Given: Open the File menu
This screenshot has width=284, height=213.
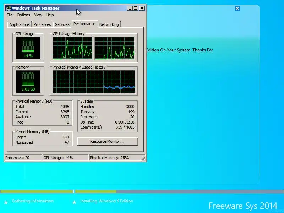Looking at the screenshot, I should (x=10, y=15).
